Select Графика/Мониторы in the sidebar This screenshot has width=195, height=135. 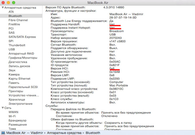tap(23, 58)
